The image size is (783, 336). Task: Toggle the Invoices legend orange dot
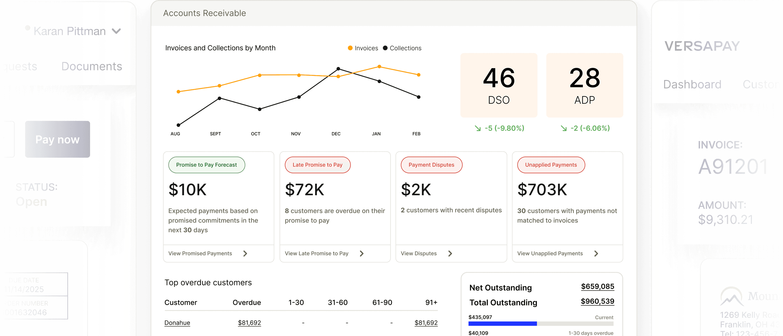coord(350,48)
